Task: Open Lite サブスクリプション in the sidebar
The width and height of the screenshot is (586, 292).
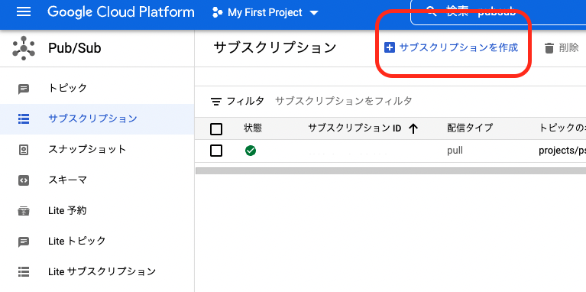Action: [x=102, y=271]
